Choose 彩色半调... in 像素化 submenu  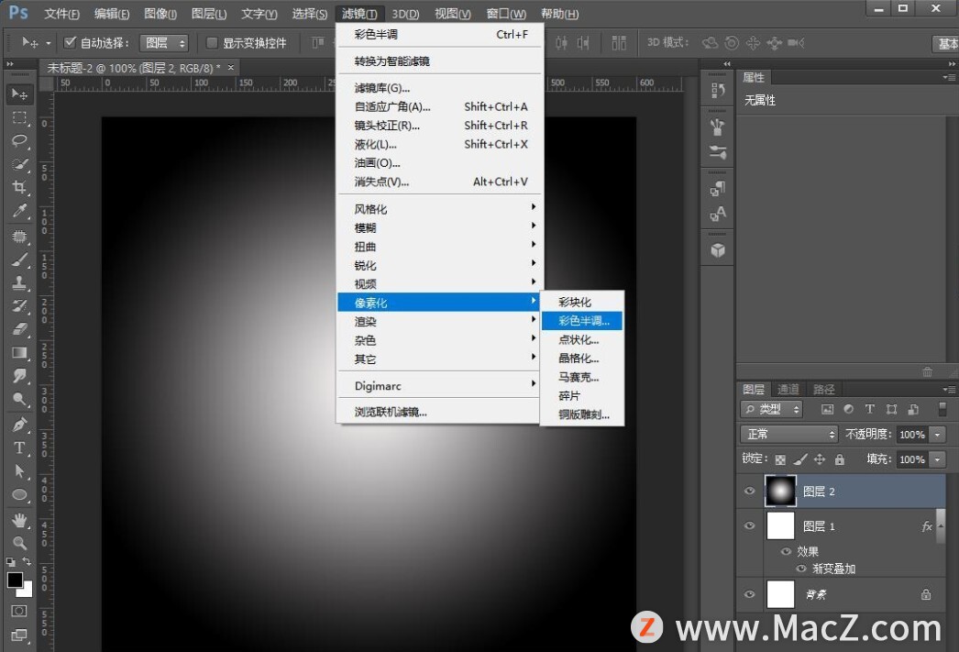(582, 321)
